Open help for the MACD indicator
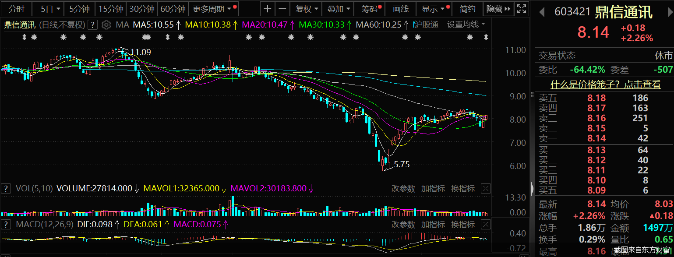Image resolution: width=674 pixels, height=257 pixels. tap(6, 225)
